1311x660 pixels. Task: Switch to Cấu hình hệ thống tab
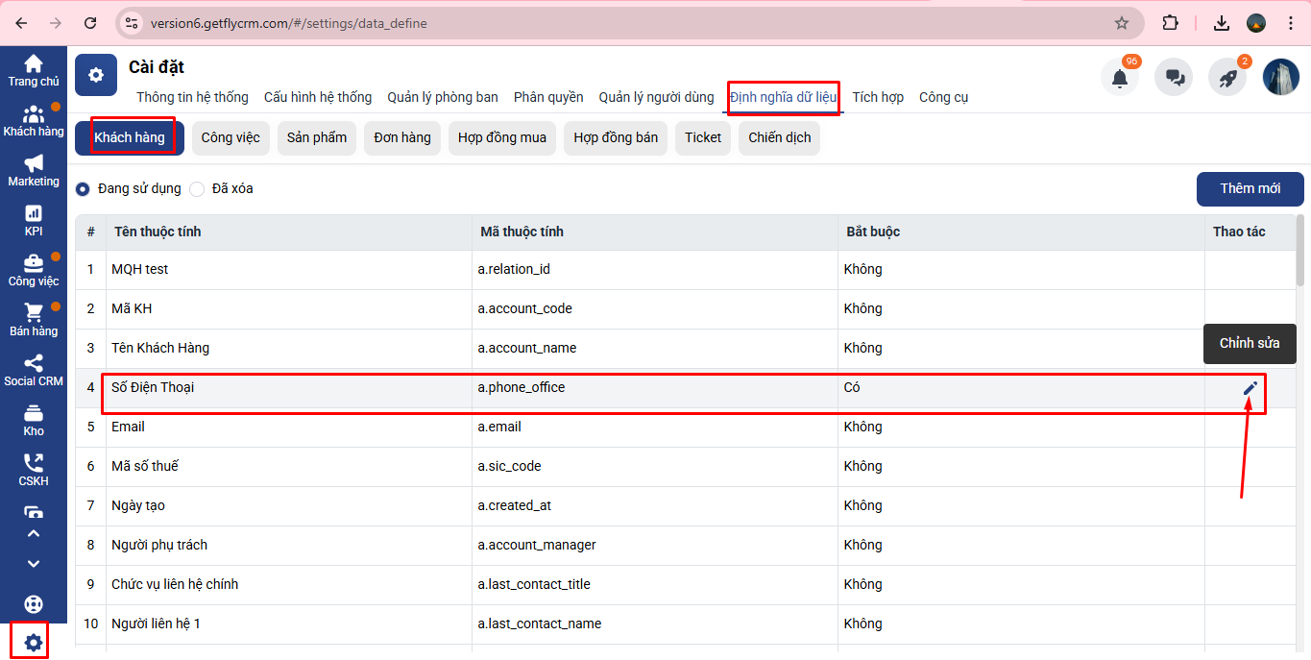coord(318,97)
